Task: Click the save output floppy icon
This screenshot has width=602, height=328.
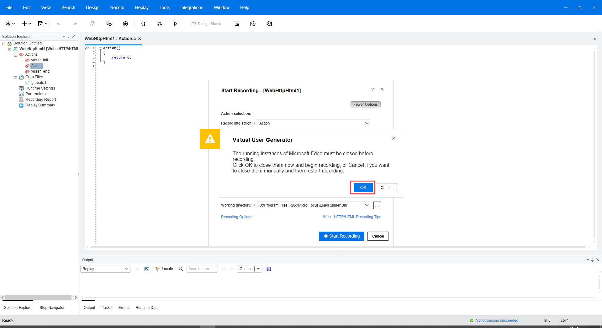Action: pyautogui.click(x=269, y=269)
